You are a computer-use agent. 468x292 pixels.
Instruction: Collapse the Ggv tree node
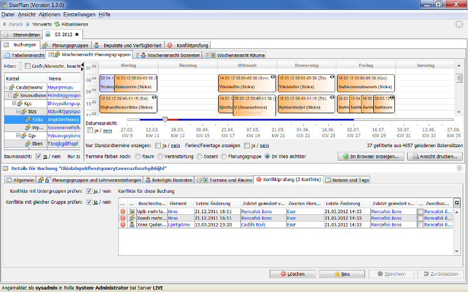[x=18, y=135]
